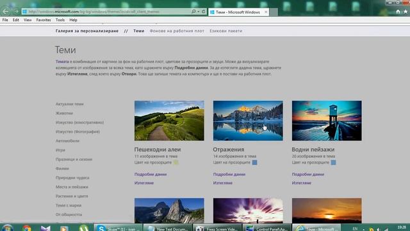
Task: Open the purple sky burst theme thumbnail
Action: coord(248,210)
